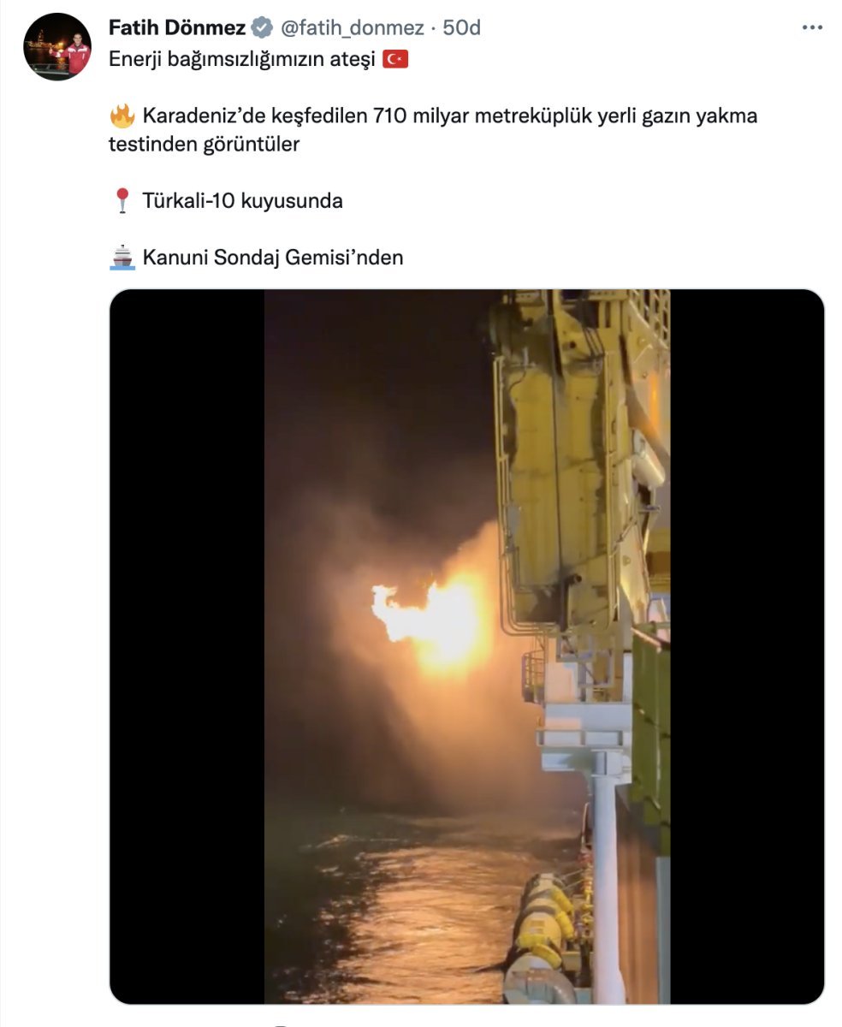The image size is (842, 1027).
Task: Open Fatih Dönmez's profile avatar
Action: coord(57,47)
